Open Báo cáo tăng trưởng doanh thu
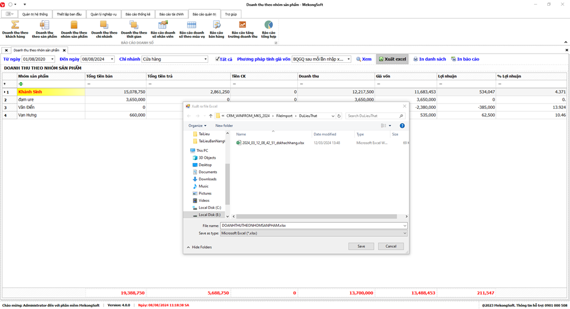 click(x=243, y=29)
